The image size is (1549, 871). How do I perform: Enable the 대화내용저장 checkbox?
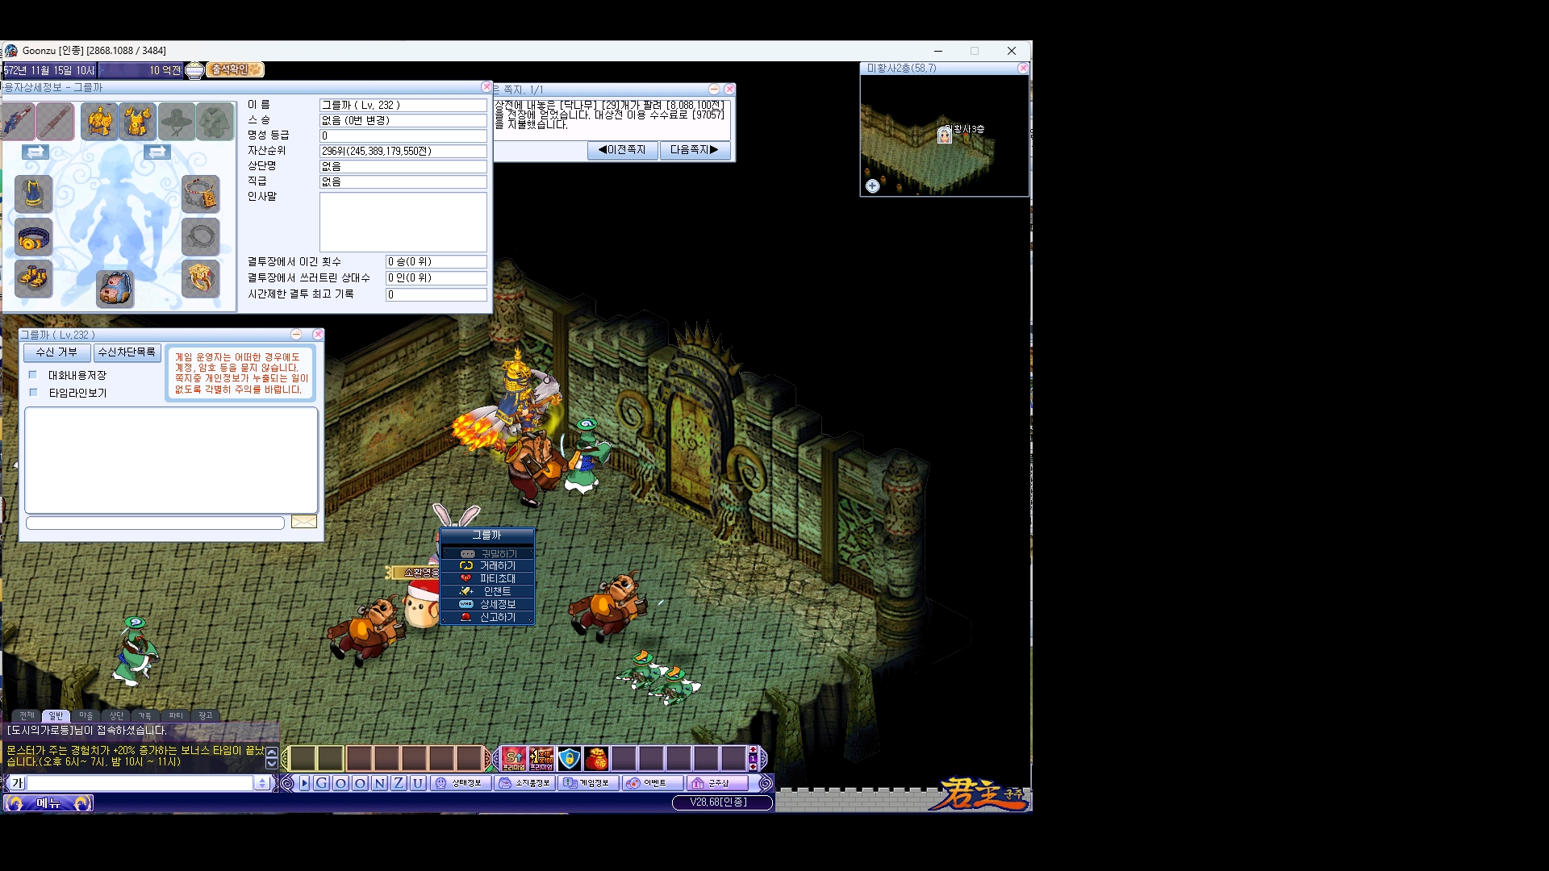pos(33,375)
